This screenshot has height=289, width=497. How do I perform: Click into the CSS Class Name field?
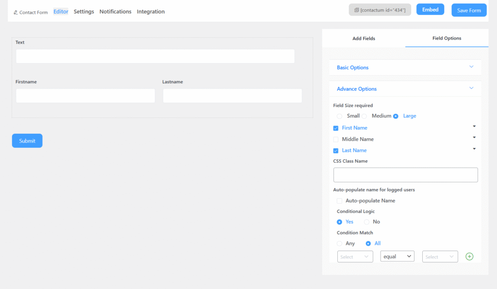pos(405,175)
